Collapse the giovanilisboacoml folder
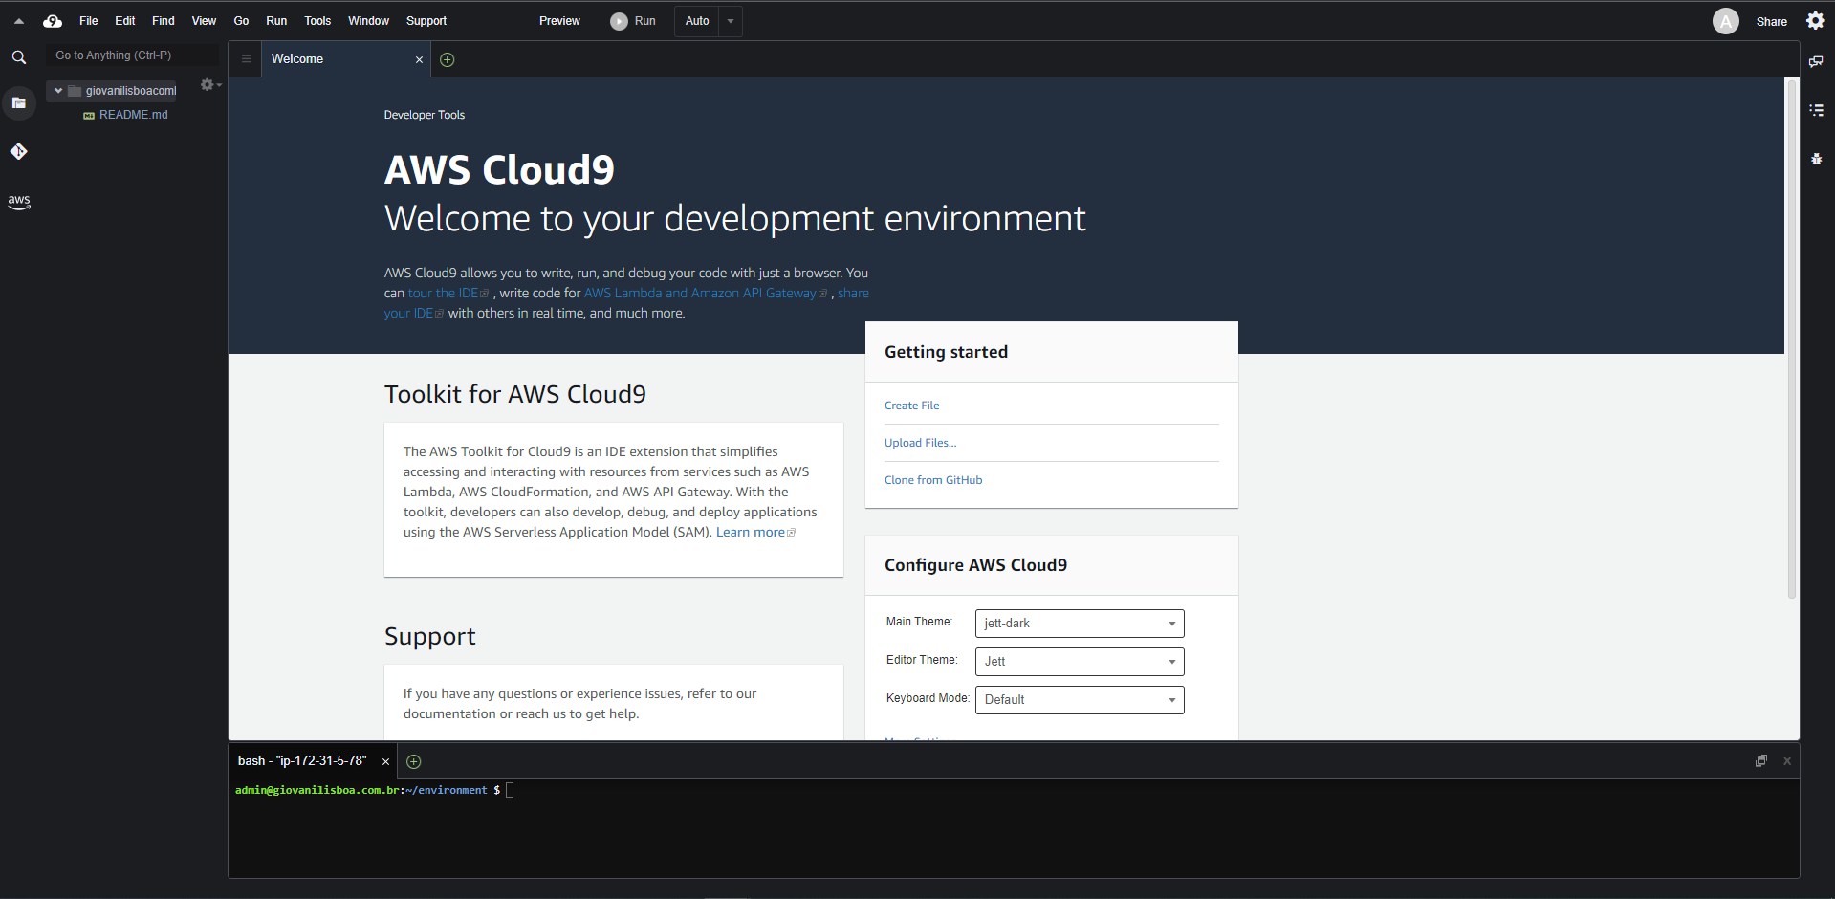 click(x=58, y=91)
